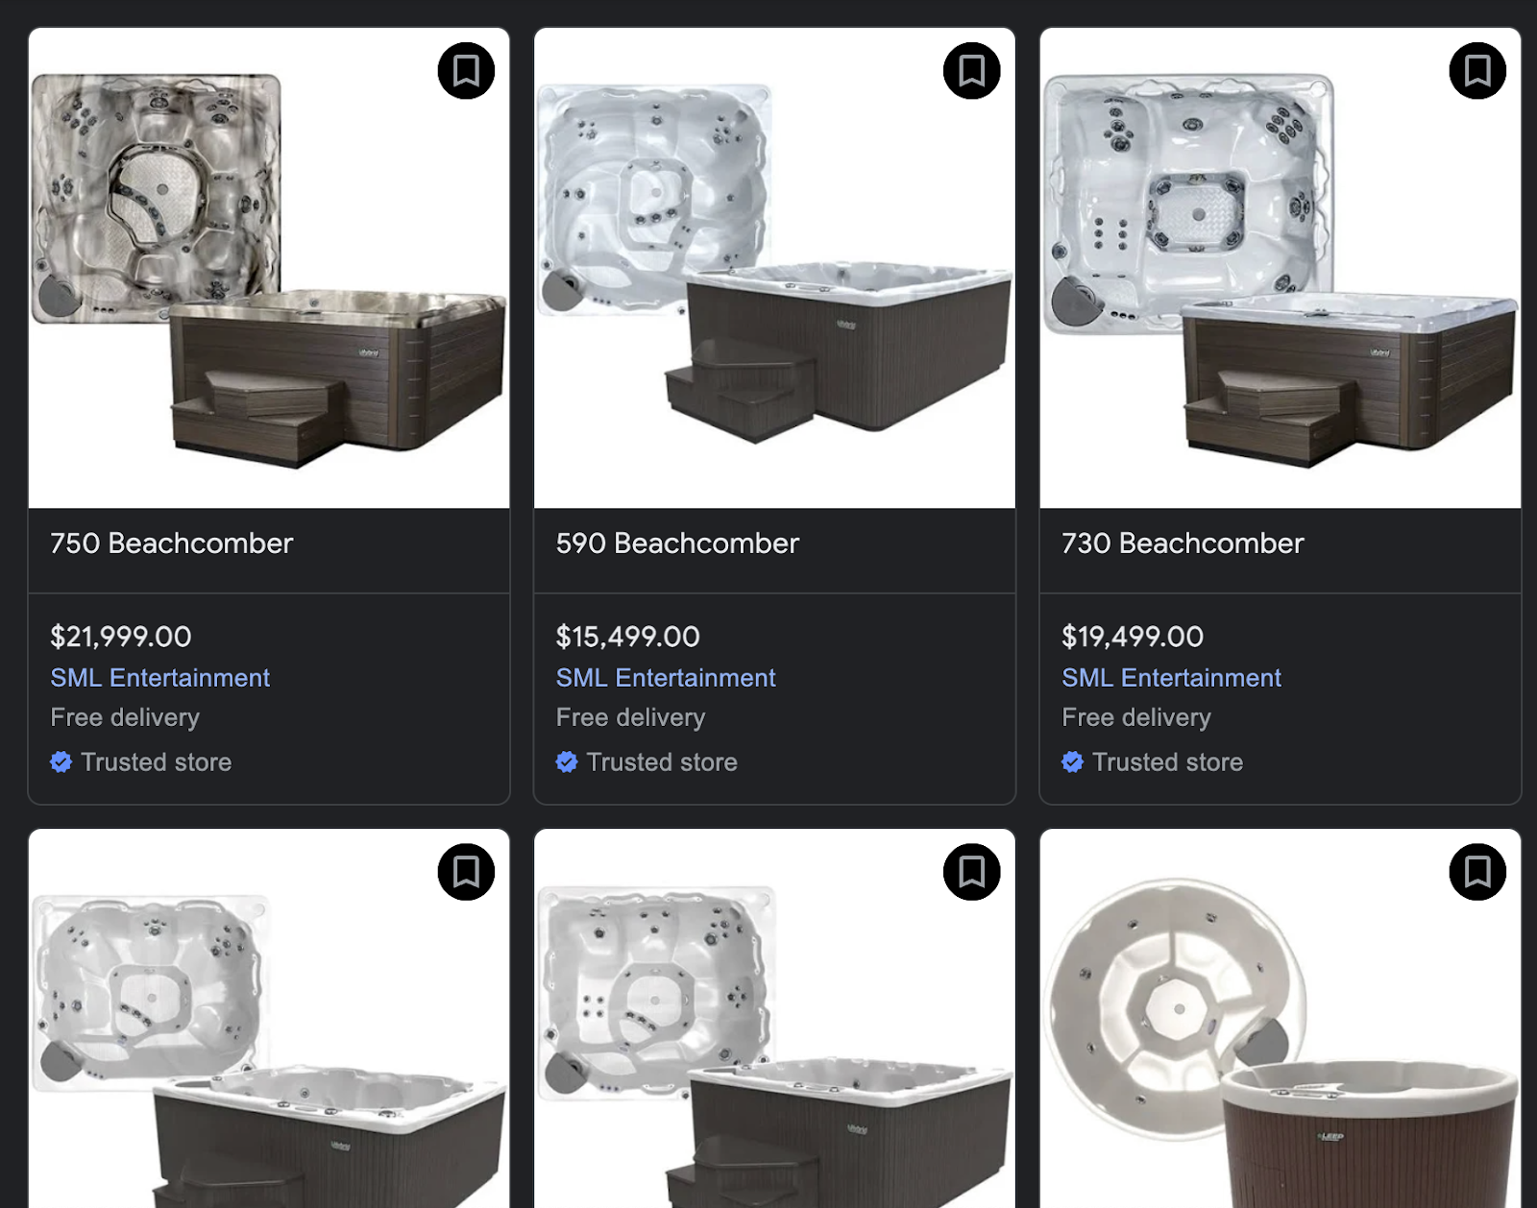Image resolution: width=1537 pixels, height=1208 pixels.
Task: View the 730 Beachcomber product image
Action: pos(1281,268)
